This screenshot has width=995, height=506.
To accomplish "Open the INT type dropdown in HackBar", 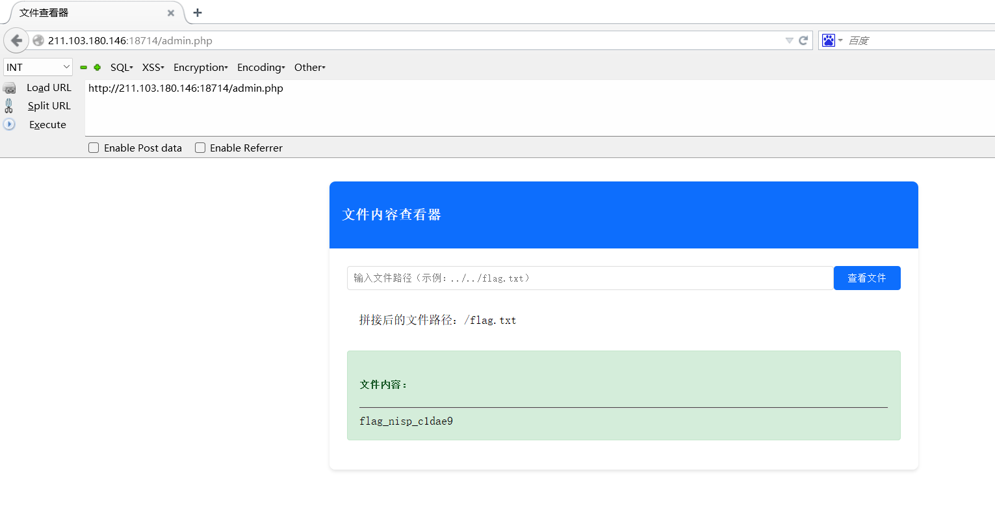I will (x=38, y=67).
